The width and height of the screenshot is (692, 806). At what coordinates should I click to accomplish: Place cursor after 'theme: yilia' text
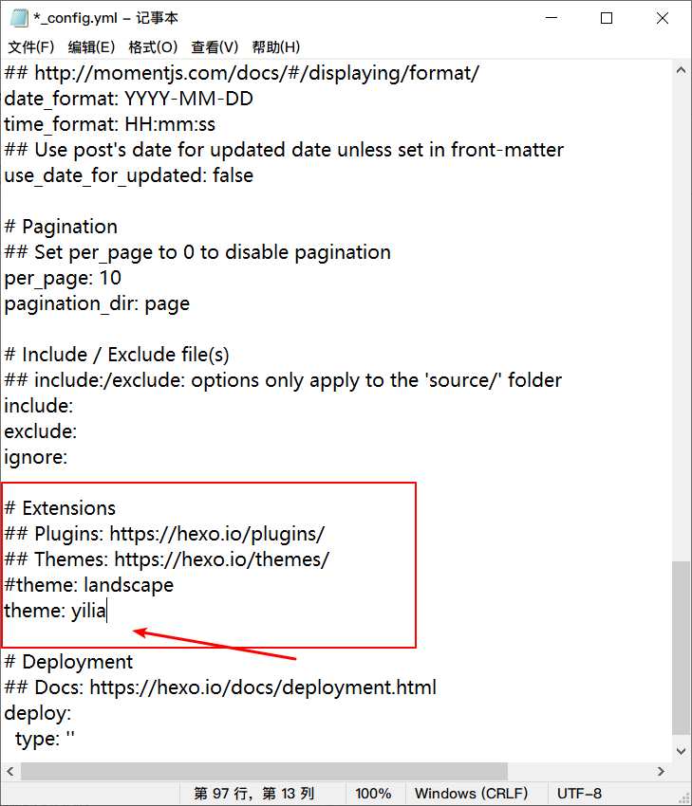107,611
